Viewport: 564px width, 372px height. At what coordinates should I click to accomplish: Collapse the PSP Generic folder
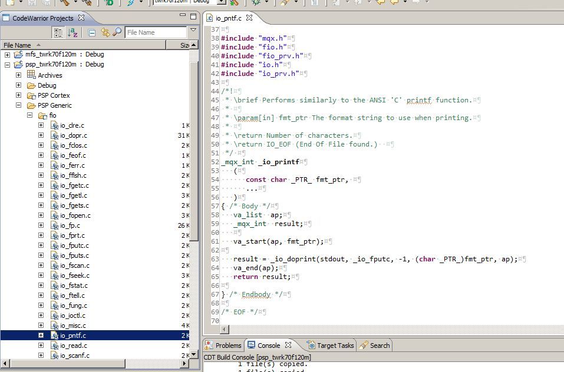[18, 105]
